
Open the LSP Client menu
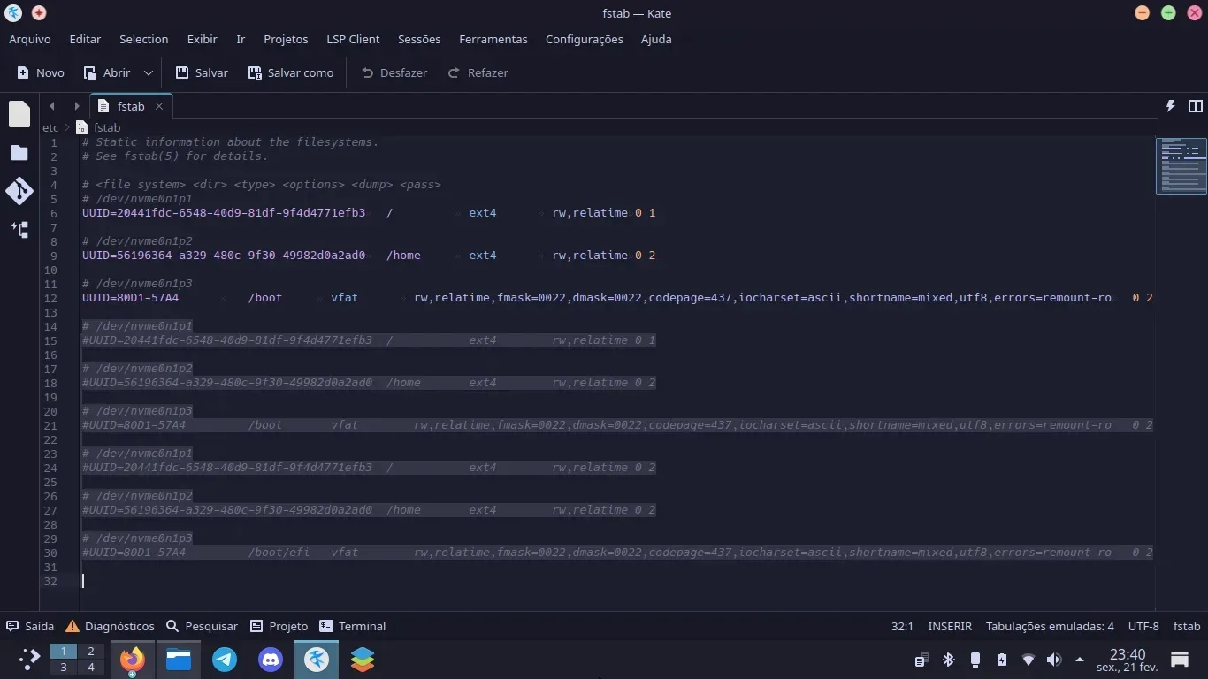[352, 39]
